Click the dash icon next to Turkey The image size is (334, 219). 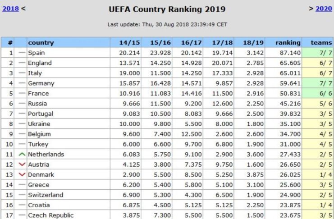click(x=21, y=144)
